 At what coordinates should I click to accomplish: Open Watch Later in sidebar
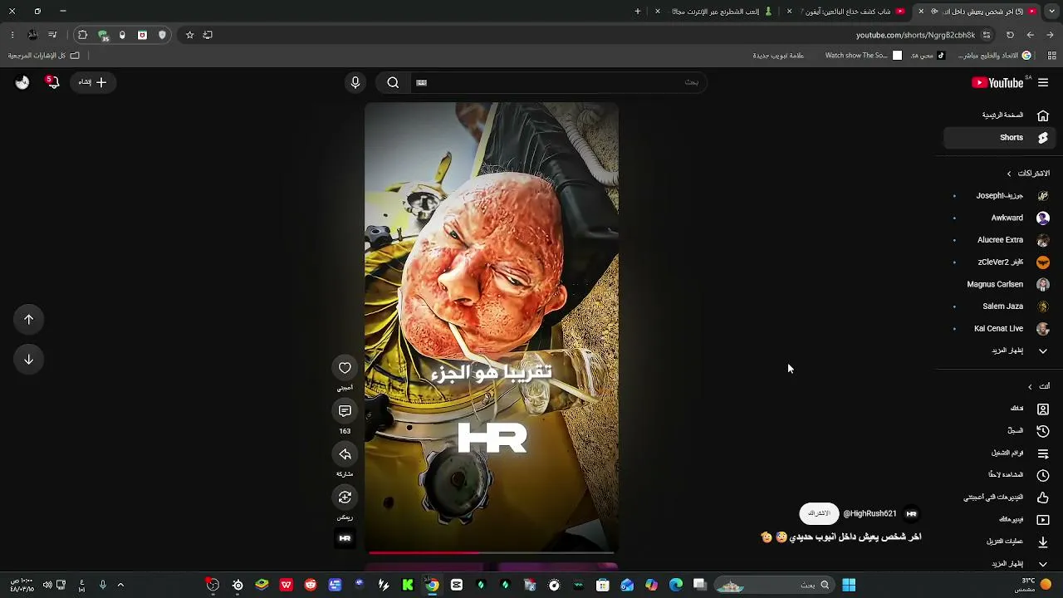pos(1001,475)
